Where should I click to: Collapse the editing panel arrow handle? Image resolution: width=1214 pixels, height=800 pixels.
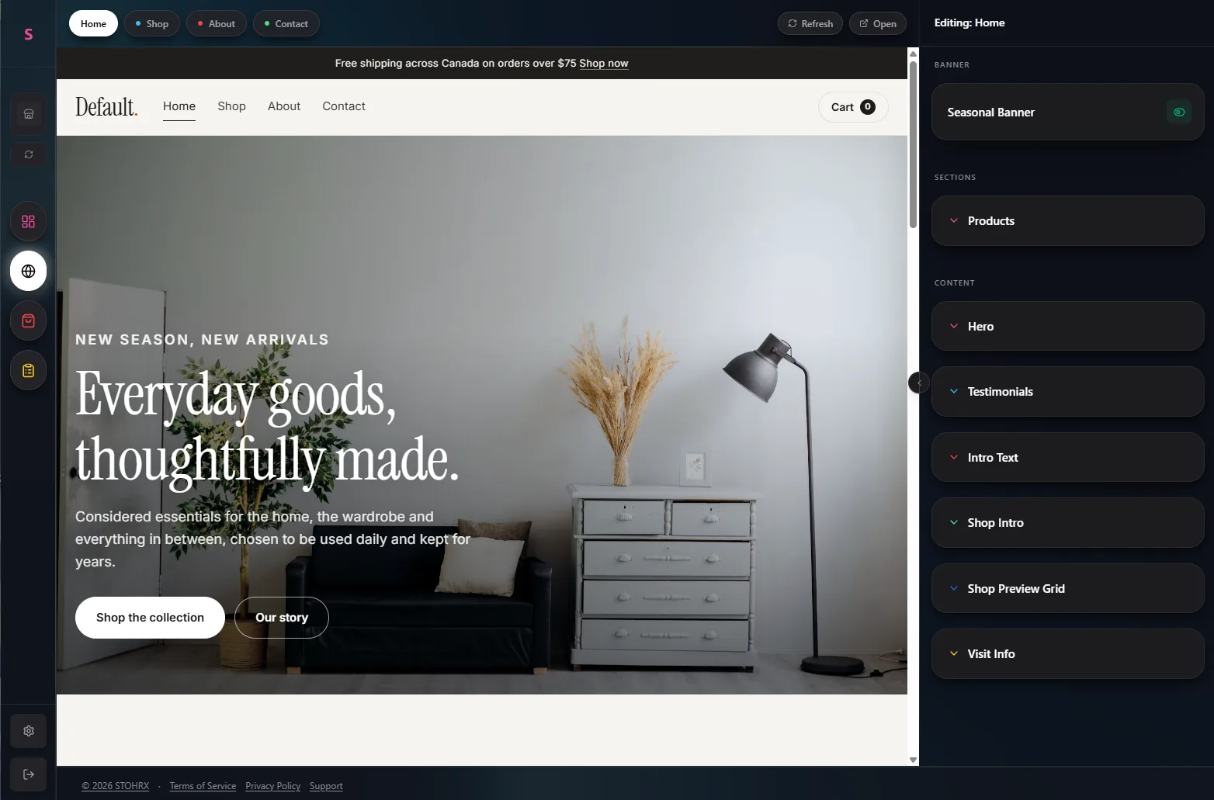click(918, 383)
